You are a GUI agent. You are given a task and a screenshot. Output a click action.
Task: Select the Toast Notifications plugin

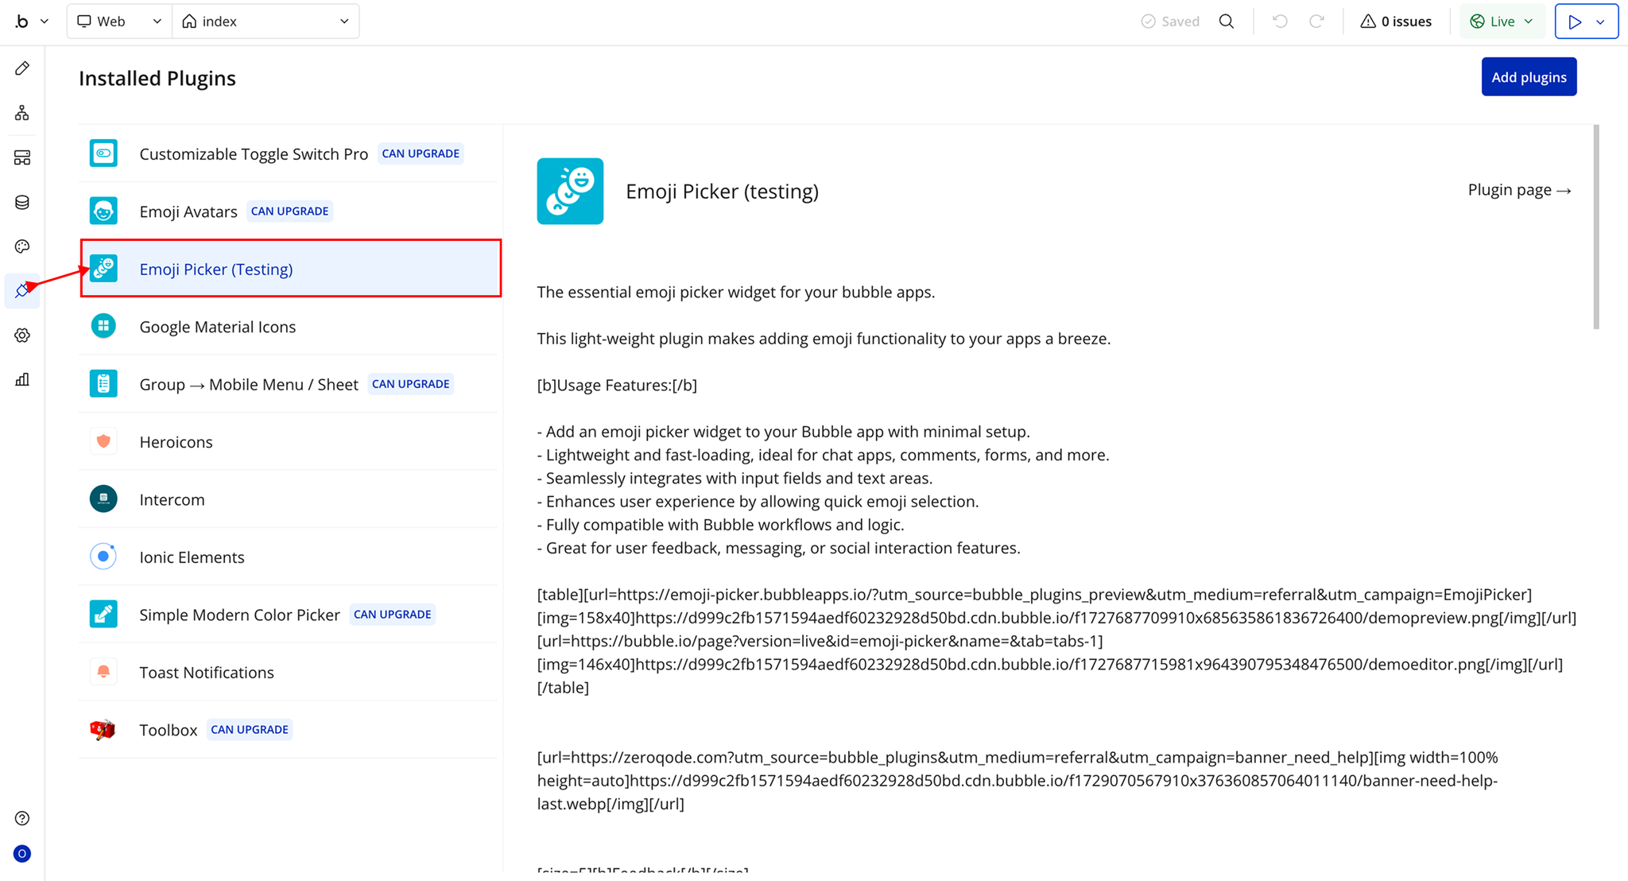tap(206, 673)
